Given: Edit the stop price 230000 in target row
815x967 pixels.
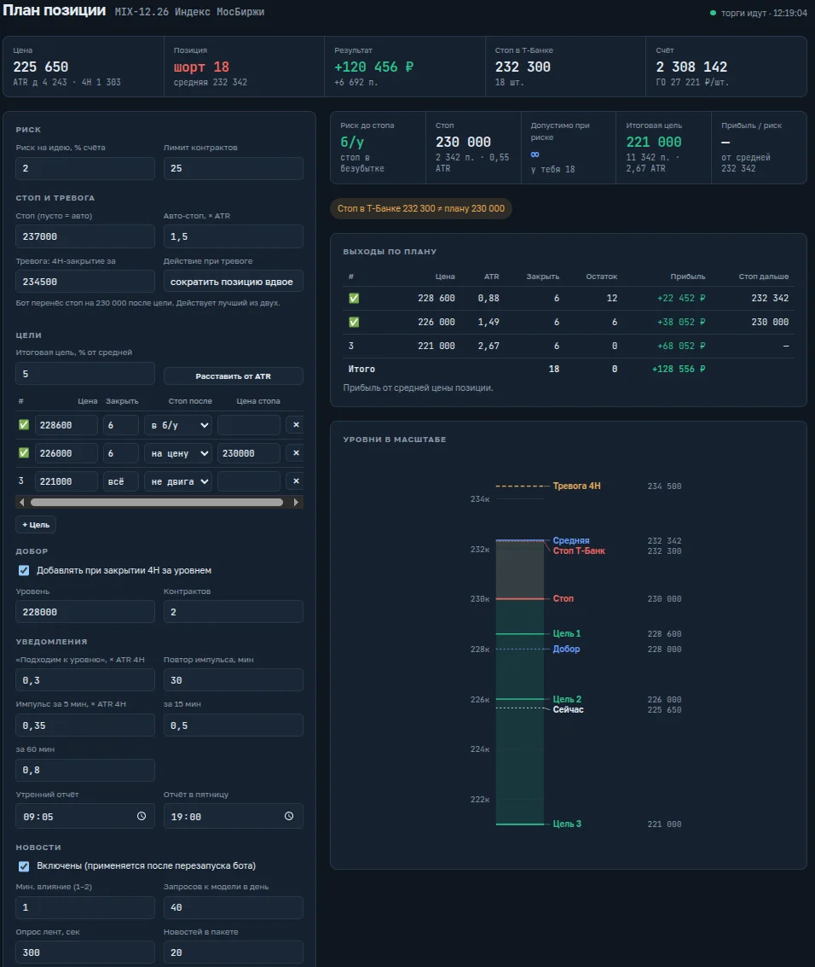Looking at the screenshot, I should point(249,453).
